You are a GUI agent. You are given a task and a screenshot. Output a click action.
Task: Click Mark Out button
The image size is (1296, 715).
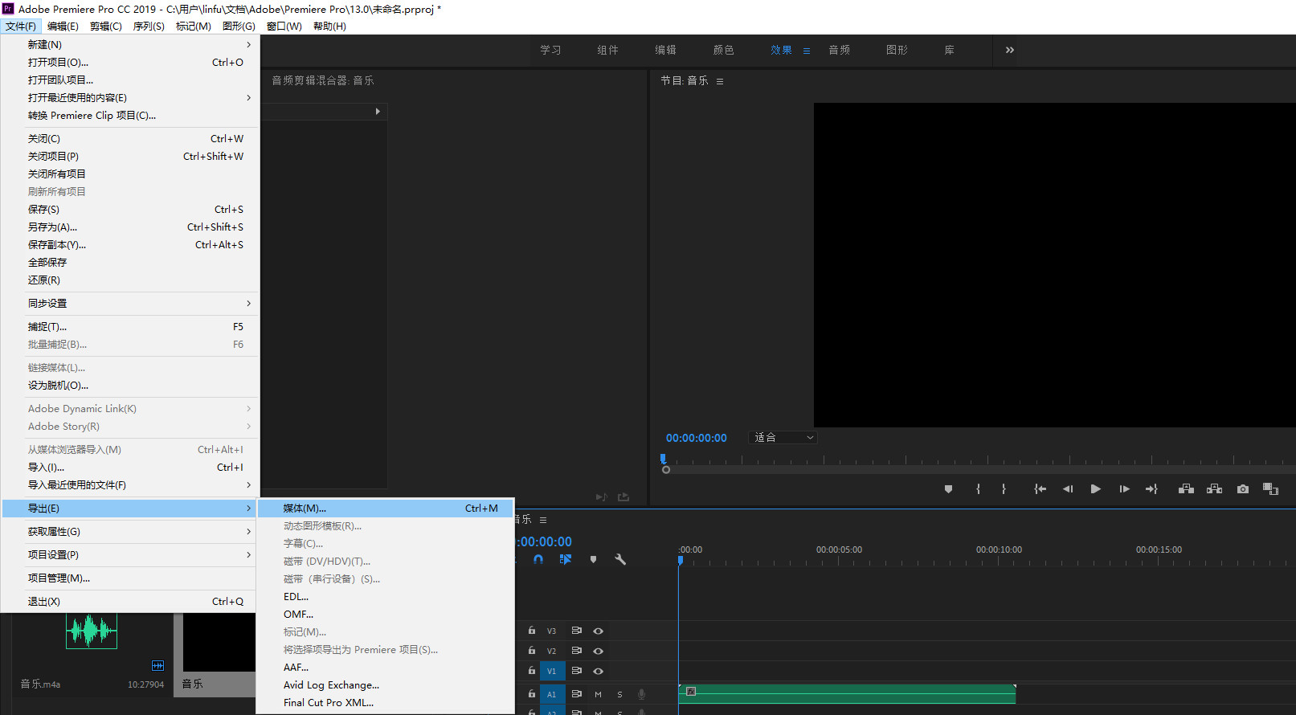(x=1004, y=488)
